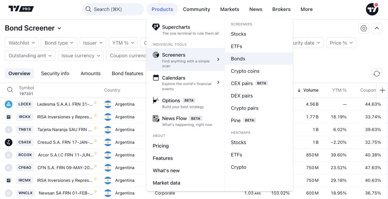Open the Bond type filter dropdown
This screenshot has height=199, width=388.
[59, 43]
